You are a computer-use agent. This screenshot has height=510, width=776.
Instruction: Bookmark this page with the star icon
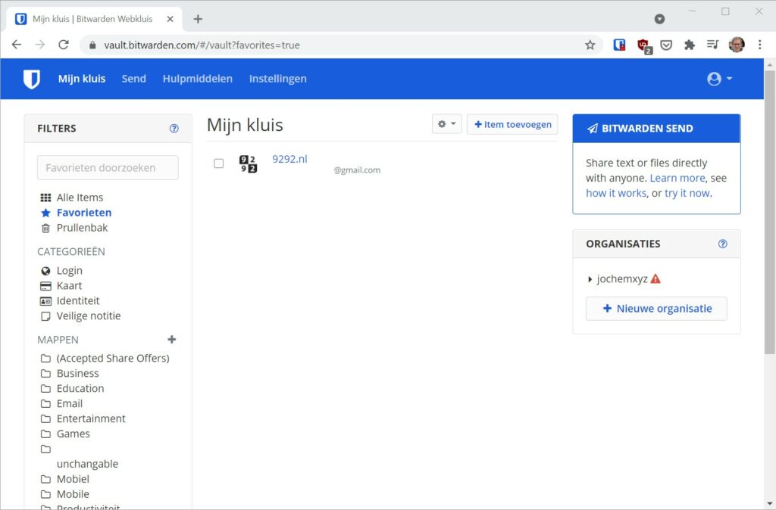[590, 45]
